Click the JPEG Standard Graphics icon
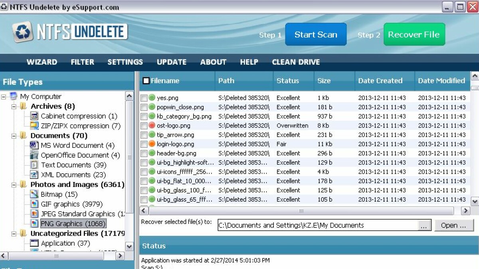This screenshot has height=269, width=479. tap(34, 214)
